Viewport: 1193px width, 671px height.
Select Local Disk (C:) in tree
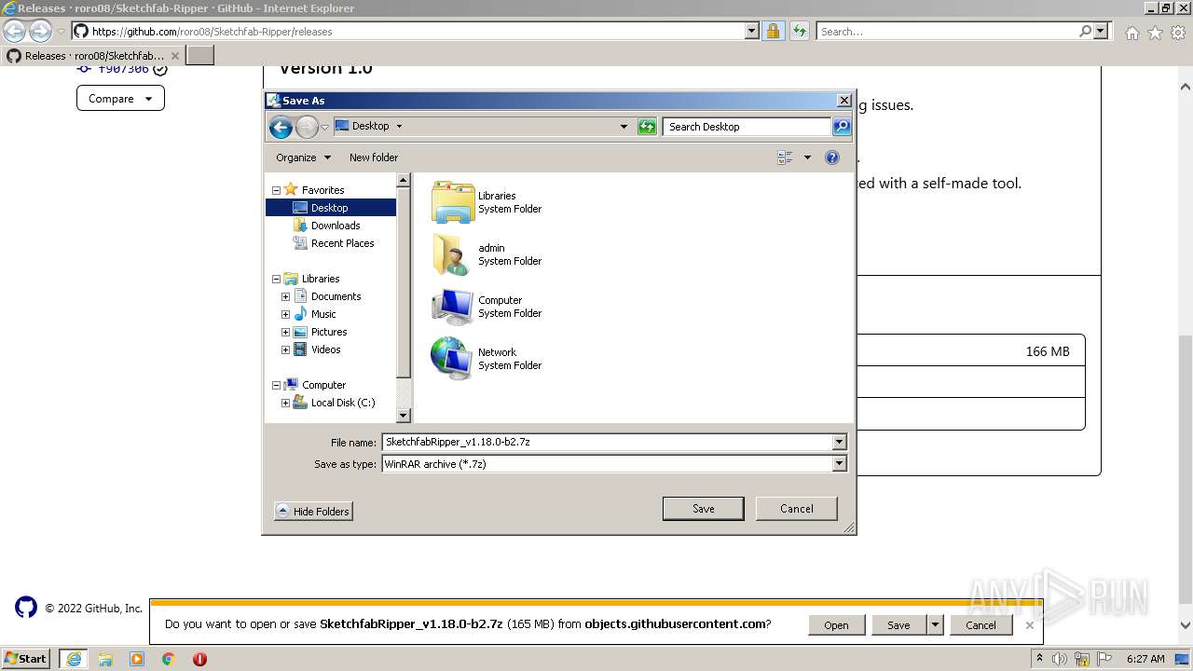pos(343,403)
